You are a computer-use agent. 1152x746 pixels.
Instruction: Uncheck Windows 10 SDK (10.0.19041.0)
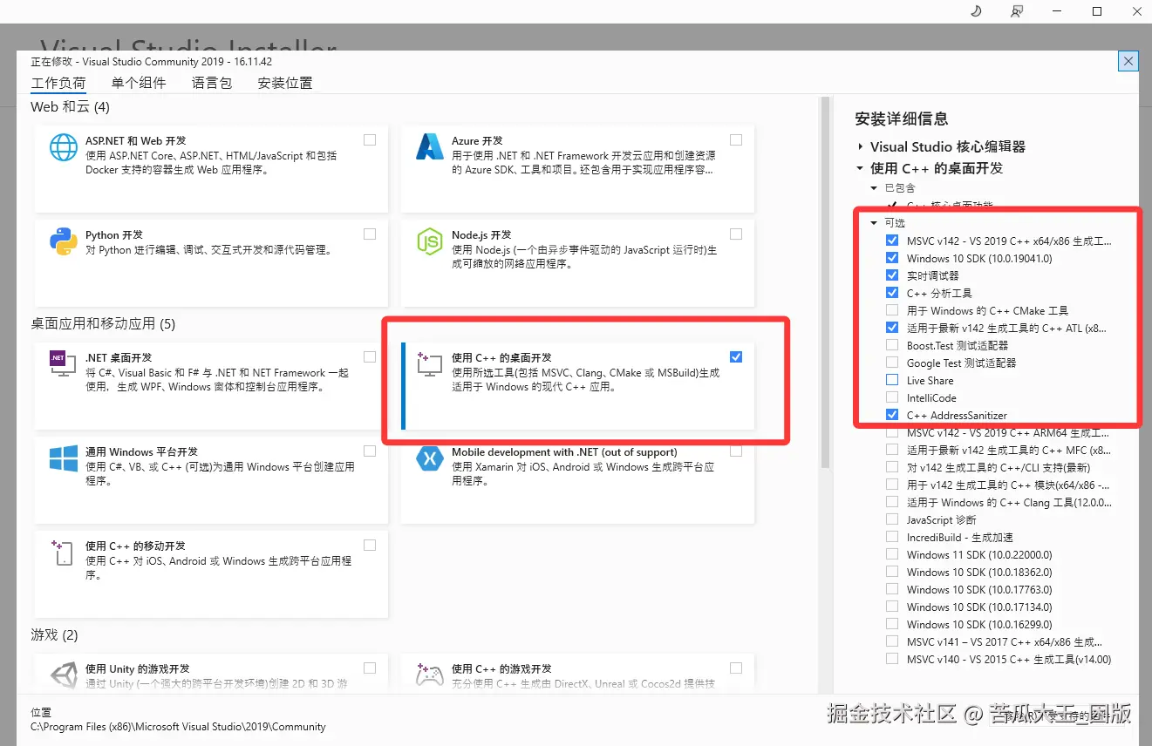click(x=892, y=258)
